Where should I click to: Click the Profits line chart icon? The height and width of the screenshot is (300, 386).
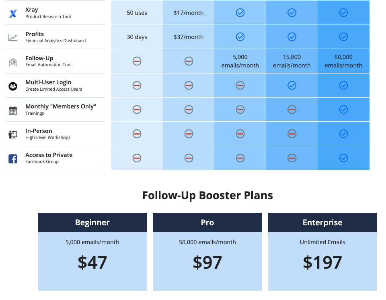[13, 38]
